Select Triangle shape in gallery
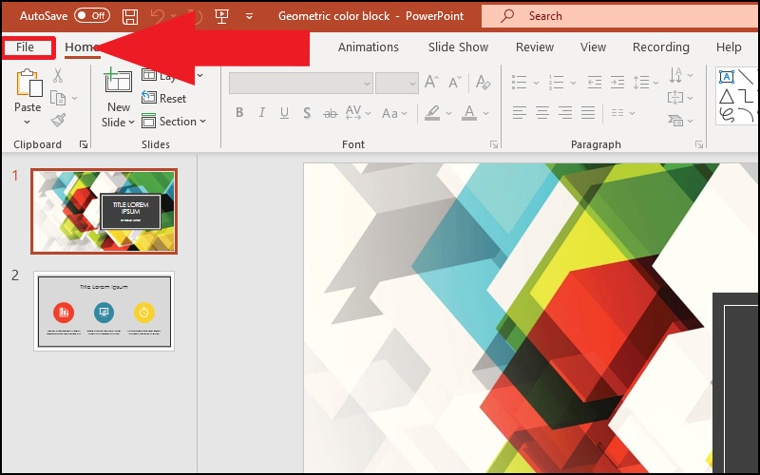 [726, 96]
